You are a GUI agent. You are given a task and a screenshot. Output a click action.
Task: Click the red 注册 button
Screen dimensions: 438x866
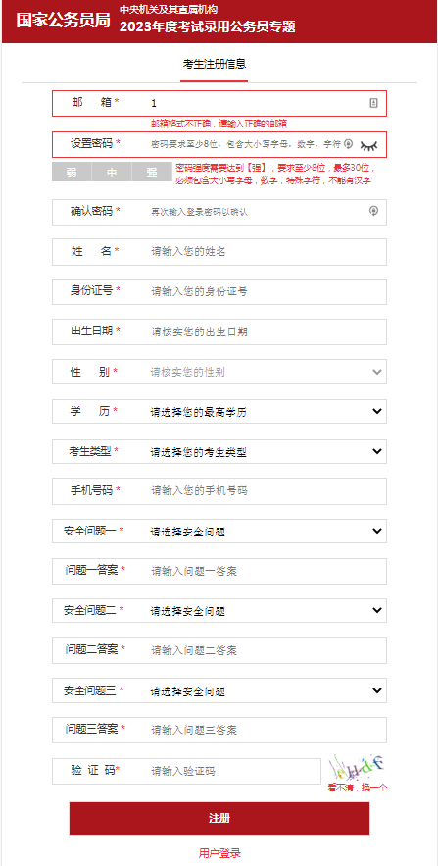(219, 818)
